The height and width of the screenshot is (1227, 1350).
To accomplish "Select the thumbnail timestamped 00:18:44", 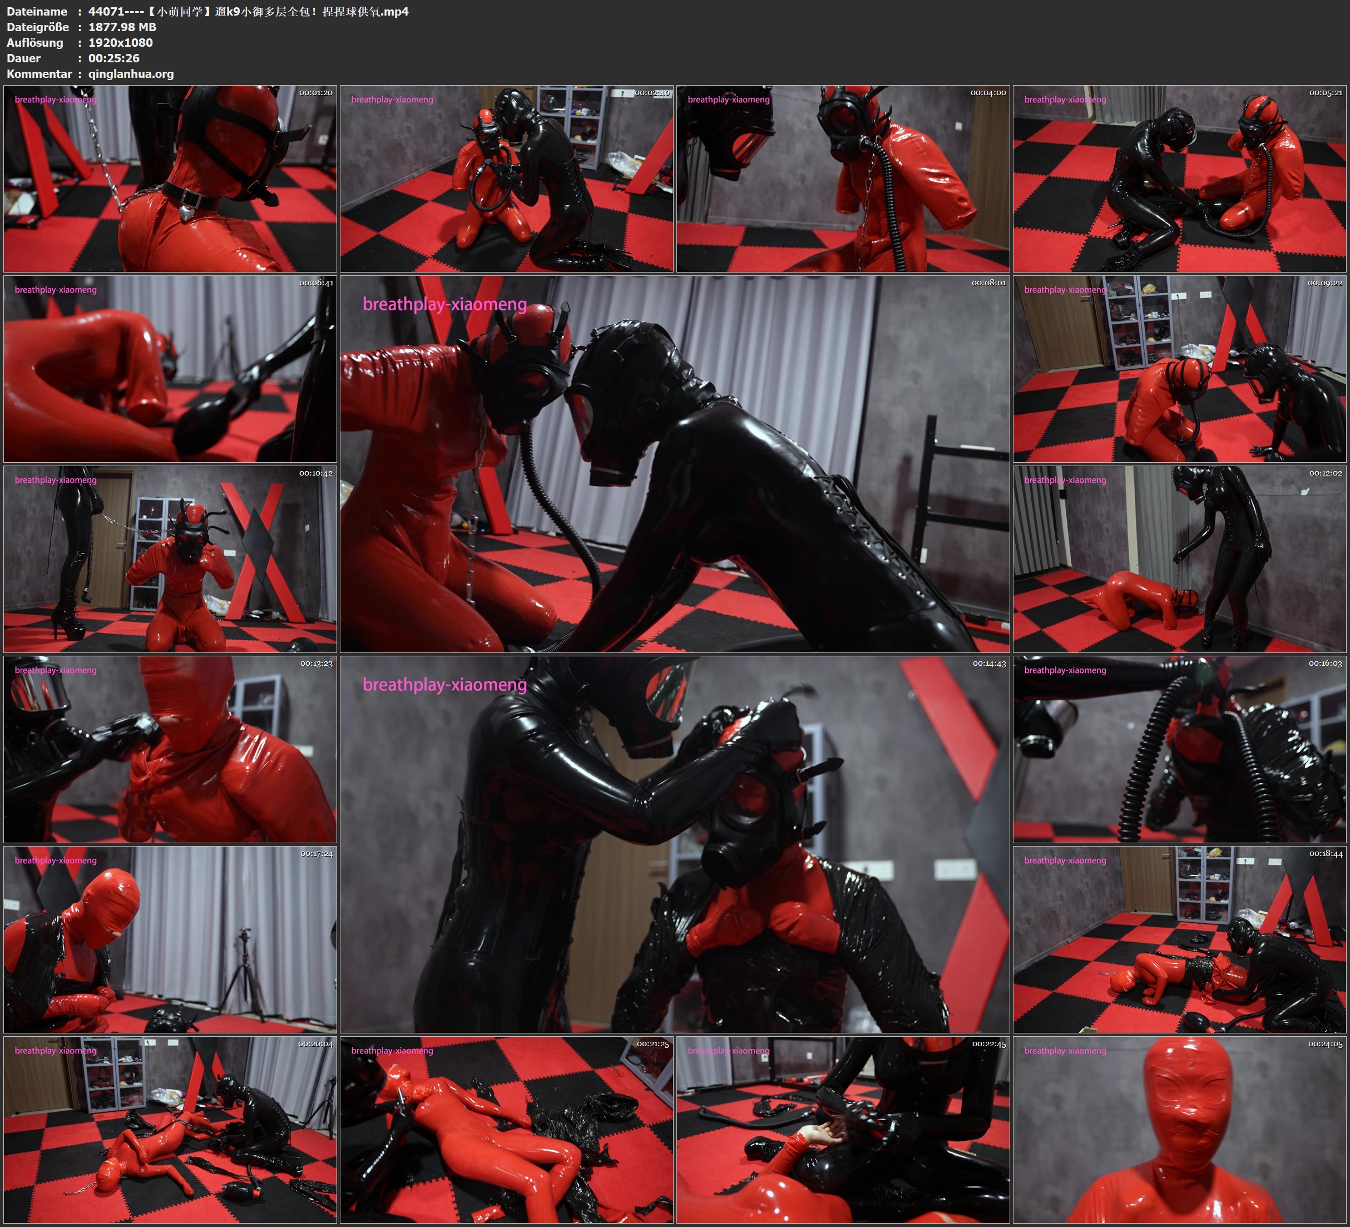I will (x=1179, y=939).
